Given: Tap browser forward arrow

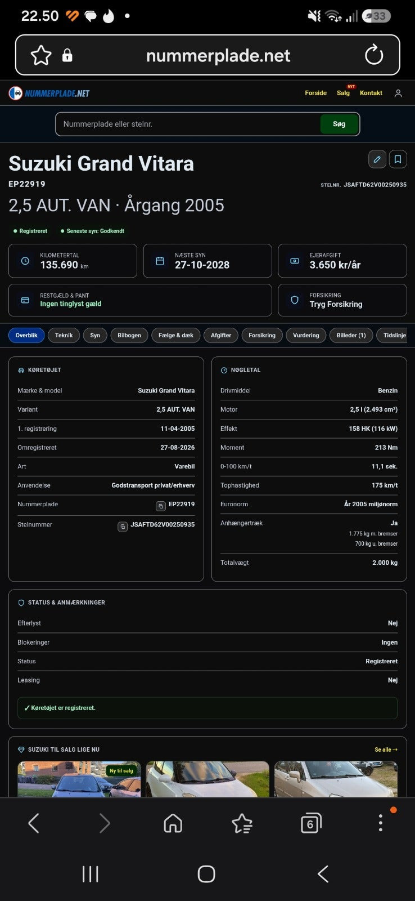Looking at the screenshot, I should tap(105, 823).
